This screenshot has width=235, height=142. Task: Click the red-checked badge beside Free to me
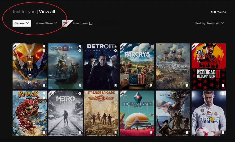[66, 23]
